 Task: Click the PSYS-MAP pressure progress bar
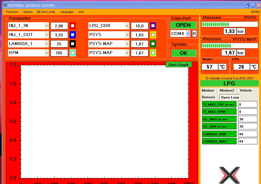coord(230,45)
